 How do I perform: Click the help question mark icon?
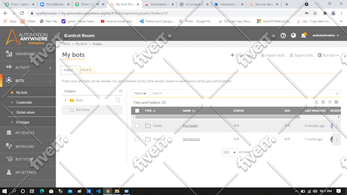[x=283, y=35]
